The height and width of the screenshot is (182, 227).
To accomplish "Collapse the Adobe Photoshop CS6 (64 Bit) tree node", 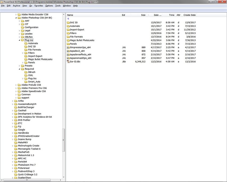I will coord(16,18).
